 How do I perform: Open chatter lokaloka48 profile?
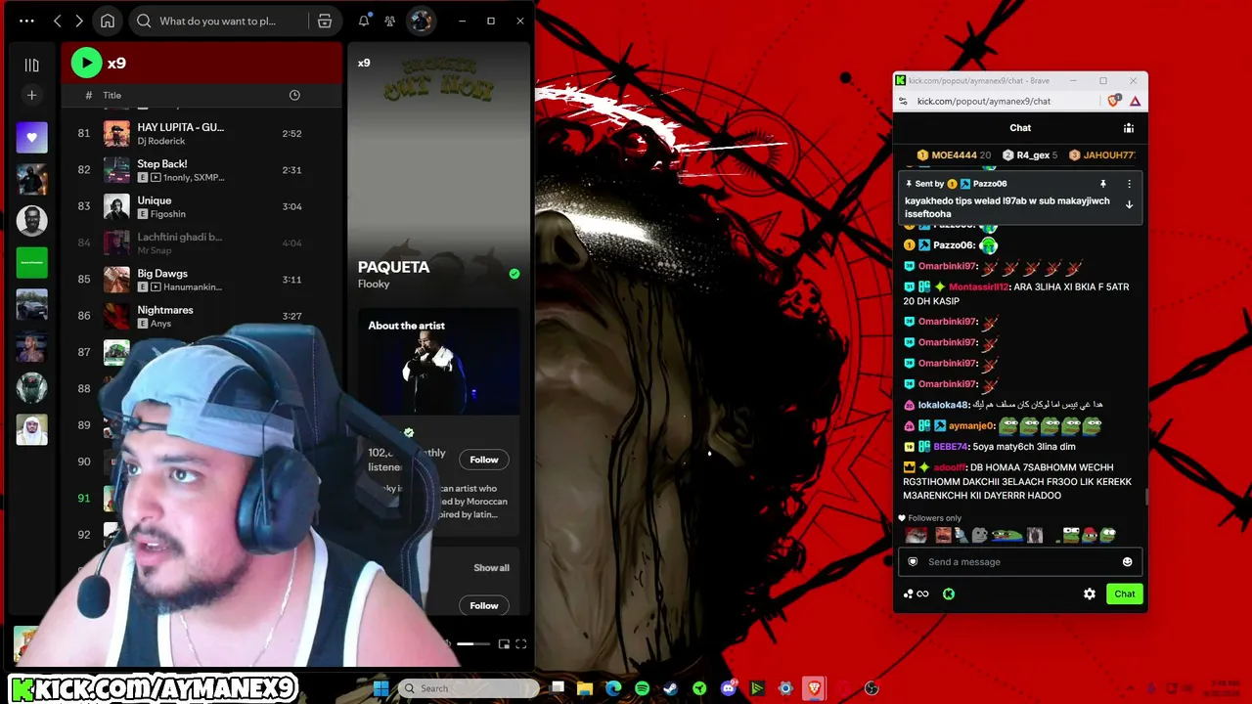[943, 405]
